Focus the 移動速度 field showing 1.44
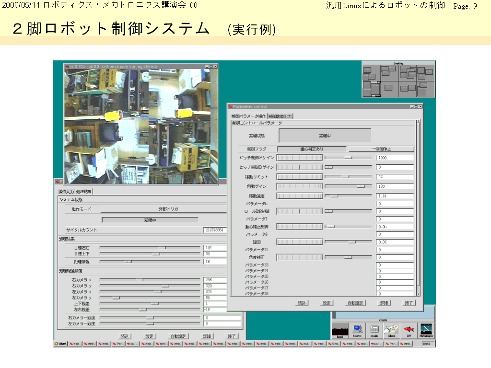Image resolution: width=491 pixels, height=368 pixels. [395, 196]
